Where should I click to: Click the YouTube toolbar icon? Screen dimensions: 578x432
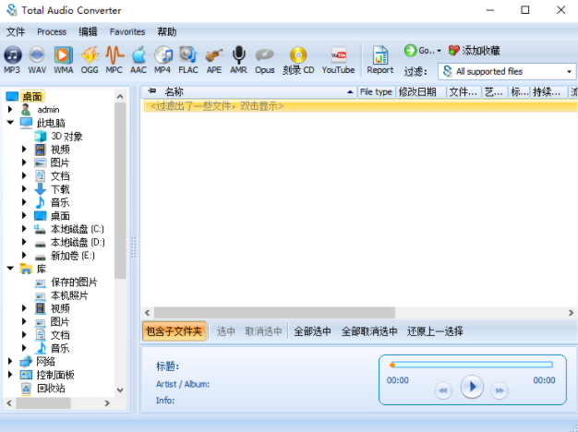[x=338, y=59]
